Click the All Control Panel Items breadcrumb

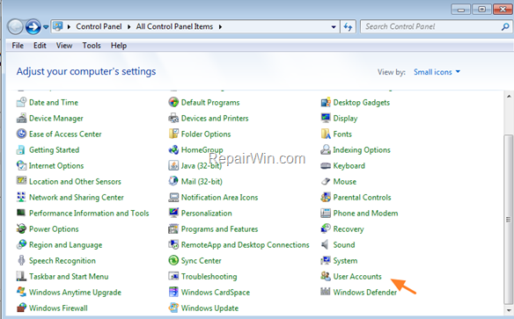[x=175, y=26]
